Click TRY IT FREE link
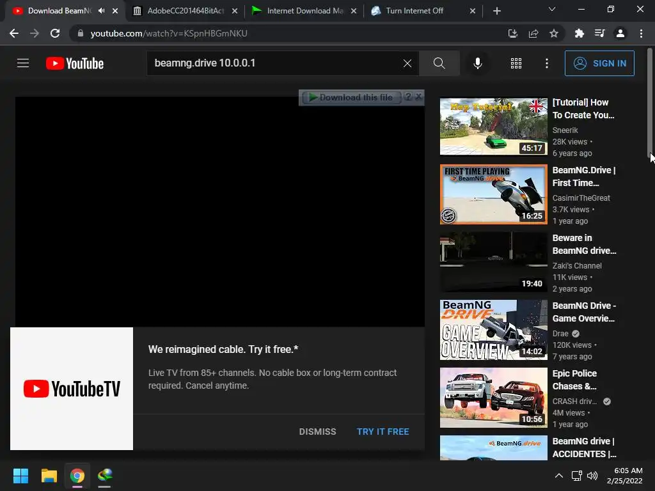The image size is (655, 491). pos(383,432)
